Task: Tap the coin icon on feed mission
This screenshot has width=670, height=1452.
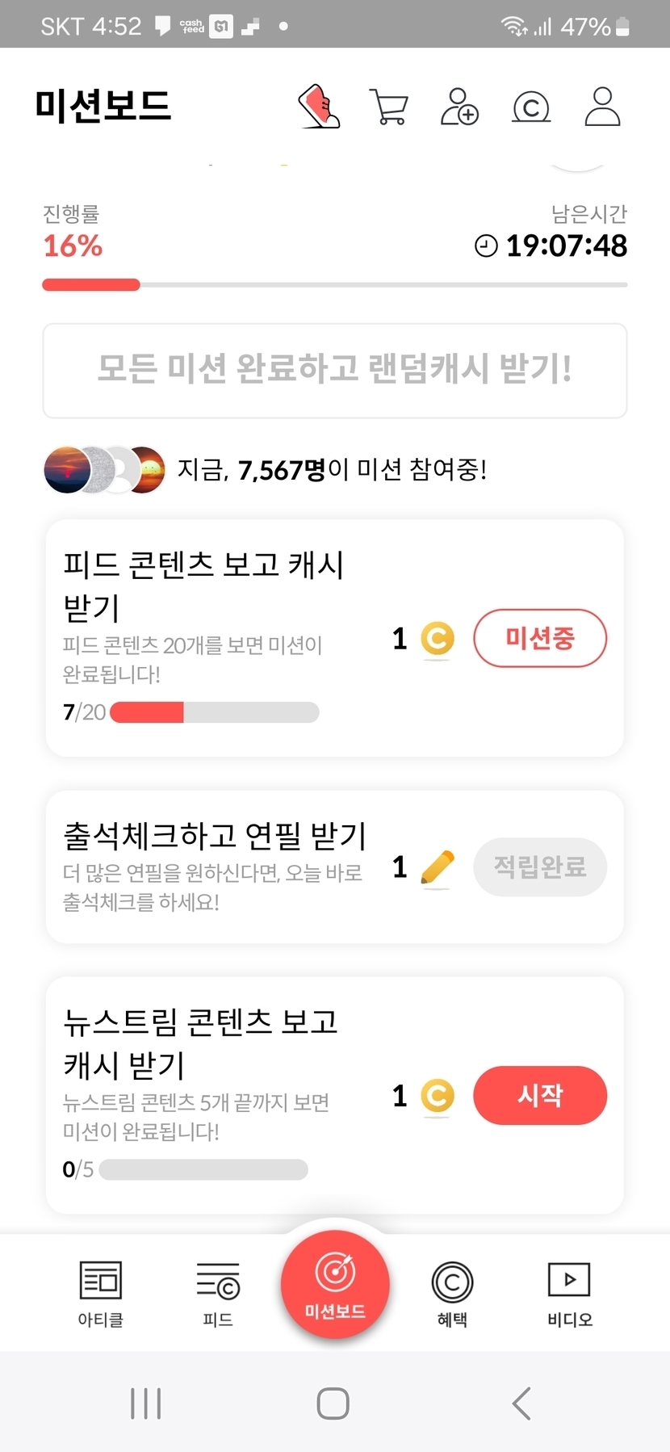Action: click(x=438, y=639)
